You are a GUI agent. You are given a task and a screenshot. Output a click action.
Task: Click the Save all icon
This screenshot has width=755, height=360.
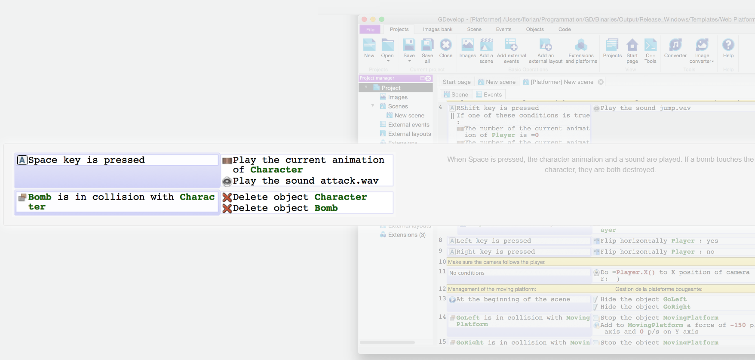point(427,46)
